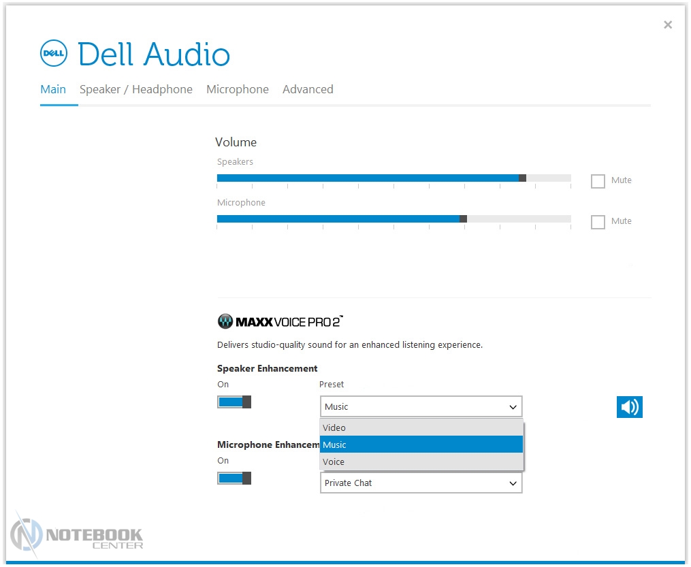
Task: Choose Video from the preset list
Action: [421, 427]
